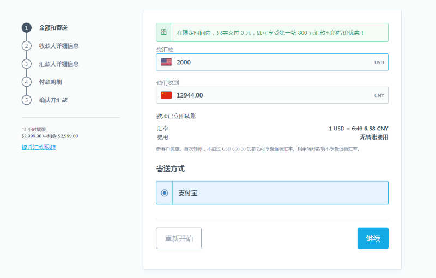Screen dimensions: 436x278
Task: Click the China flag icon in the receive field
Action: (x=166, y=95)
